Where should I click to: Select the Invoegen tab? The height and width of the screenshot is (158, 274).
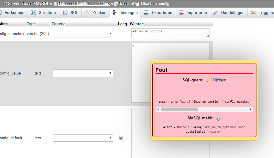[x=126, y=12]
